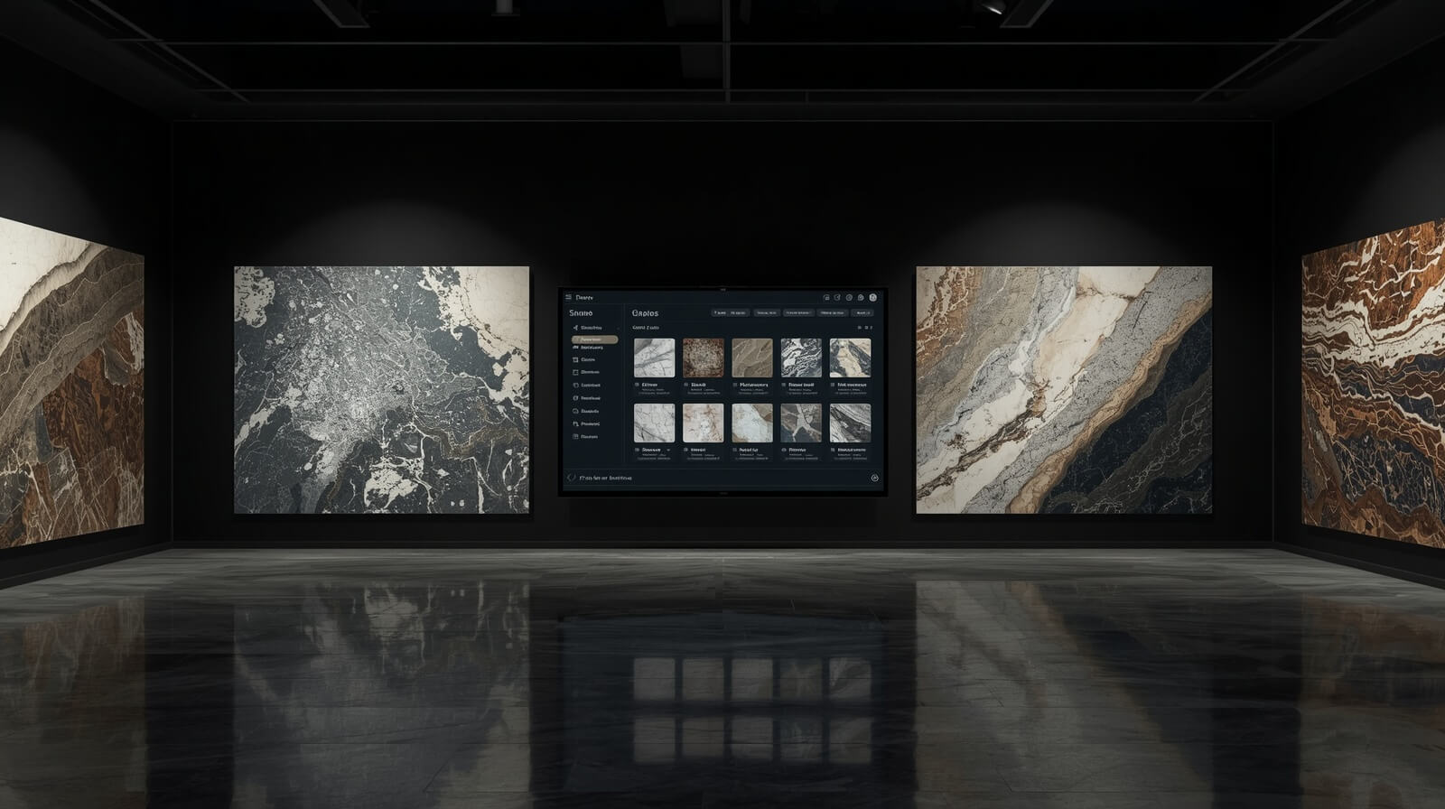Viewport: 1445px width, 809px height.
Task: Click the circular icon at the bottom bar's right end
Action: tap(874, 478)
